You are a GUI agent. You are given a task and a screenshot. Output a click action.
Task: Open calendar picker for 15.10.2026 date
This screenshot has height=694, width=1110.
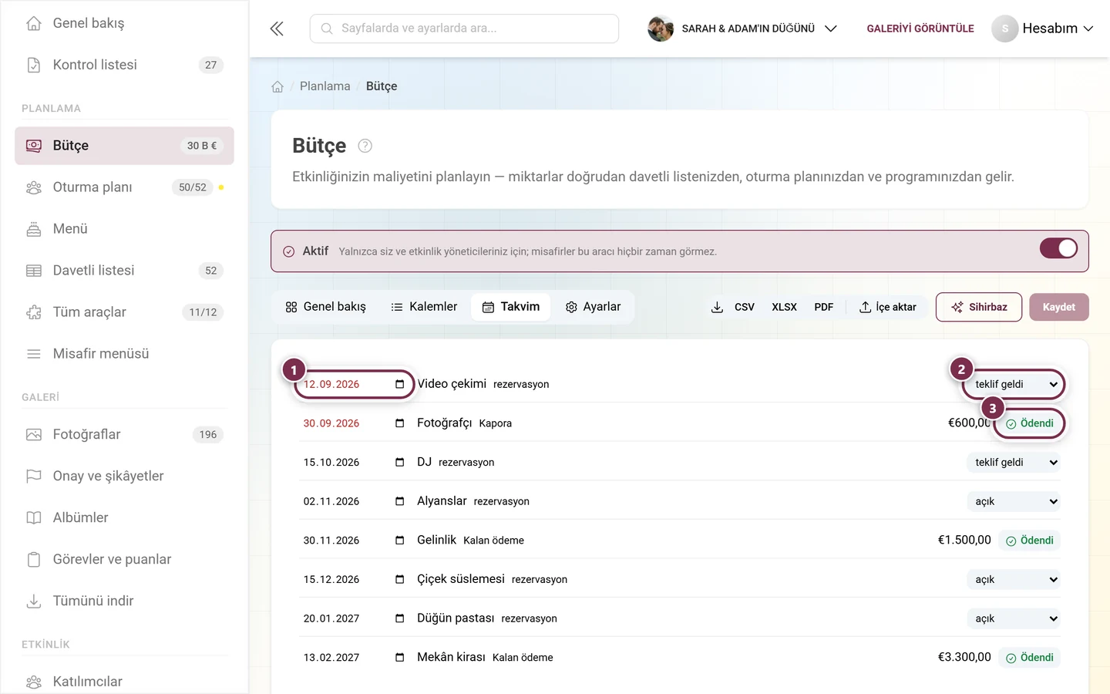pos(399,462)
